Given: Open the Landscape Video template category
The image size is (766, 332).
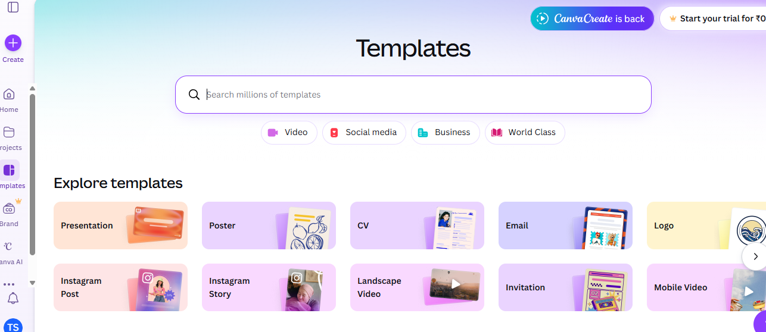Looking at the screenshot, I should [x=417, y=287].
